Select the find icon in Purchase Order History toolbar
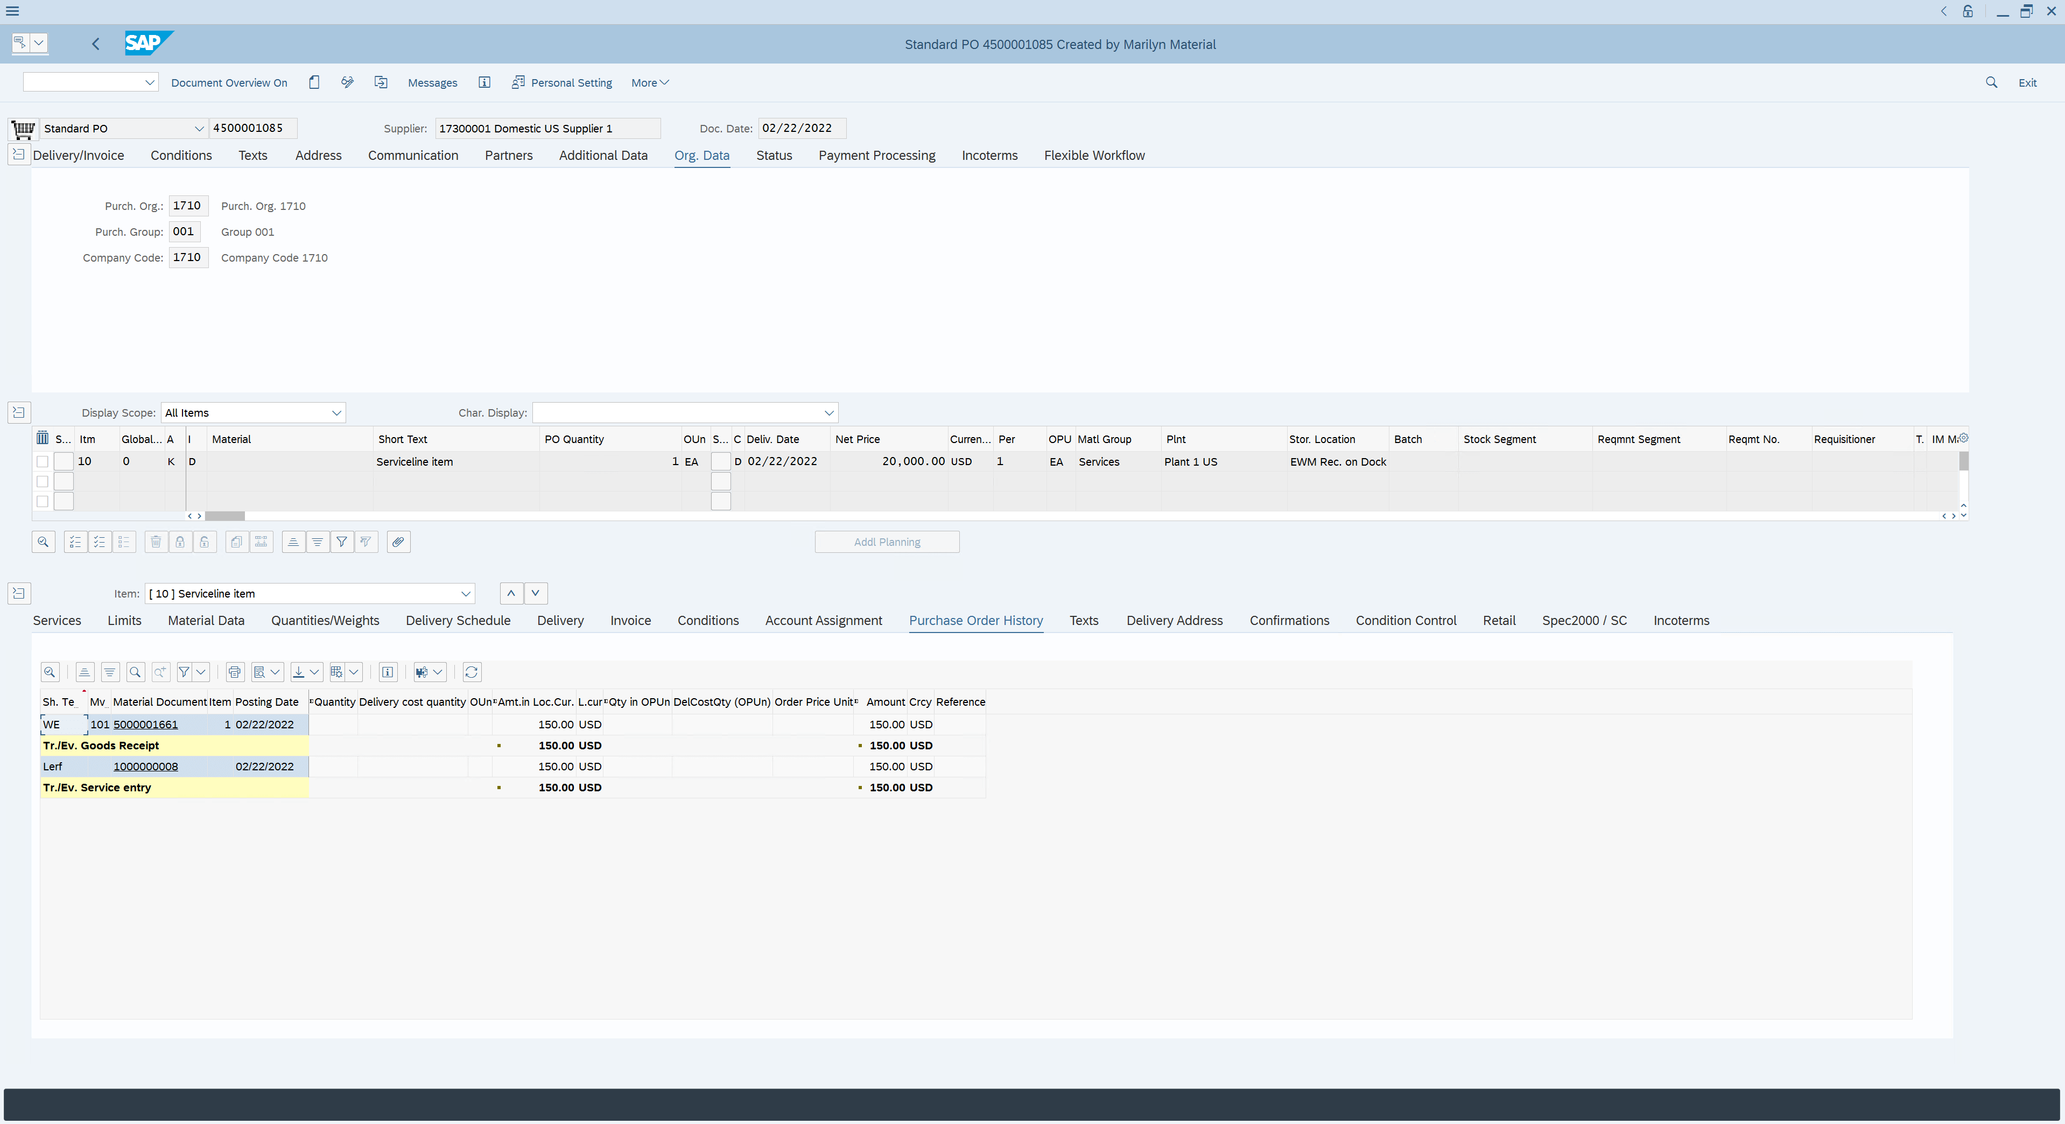2065x1124 pixels. click(x=135, y=672)
